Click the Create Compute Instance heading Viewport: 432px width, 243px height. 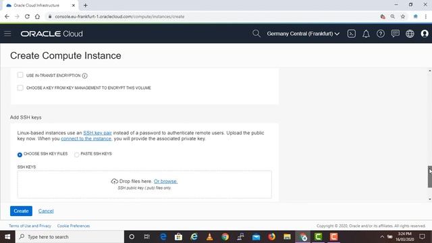tap(65, 55)
